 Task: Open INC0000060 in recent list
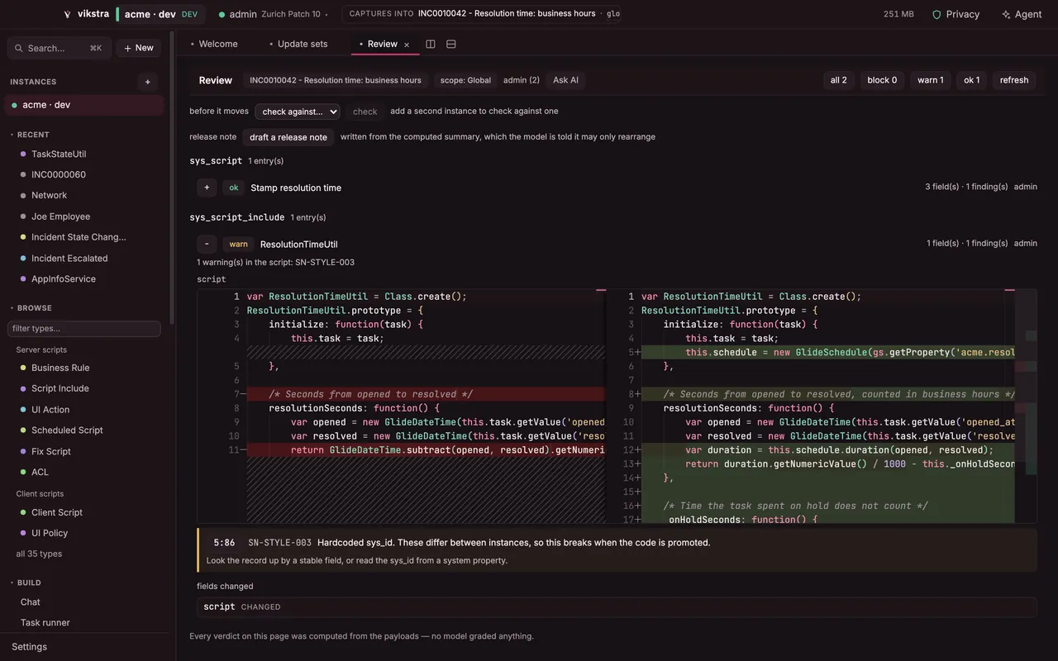tap(59, 175)
